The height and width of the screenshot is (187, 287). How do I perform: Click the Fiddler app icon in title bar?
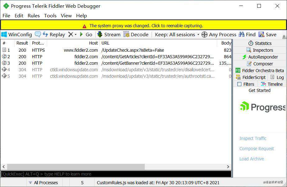click(x=6, y=6)
